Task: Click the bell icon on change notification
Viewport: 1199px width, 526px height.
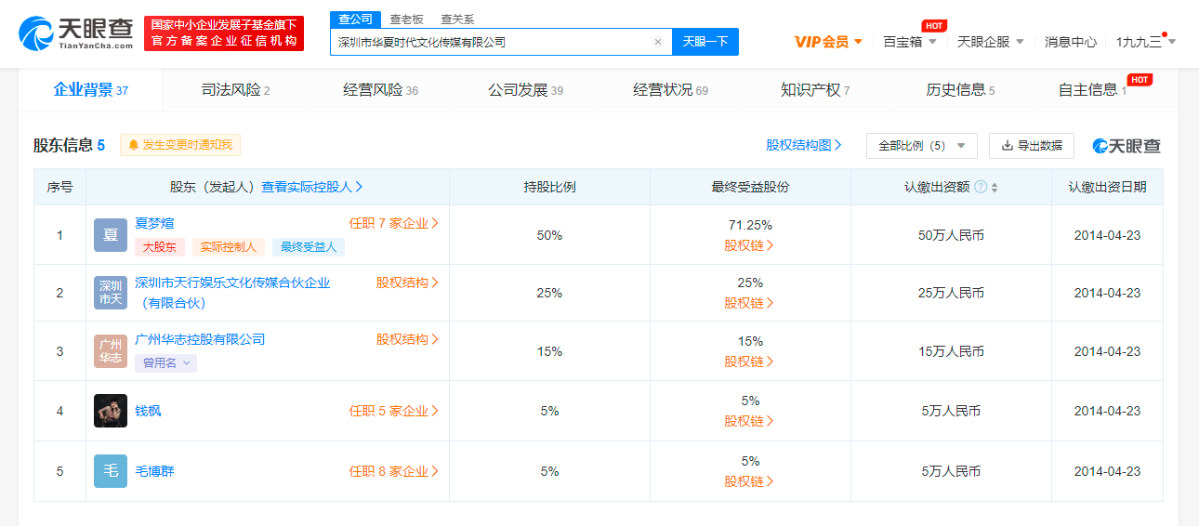Action: [133, 145]
